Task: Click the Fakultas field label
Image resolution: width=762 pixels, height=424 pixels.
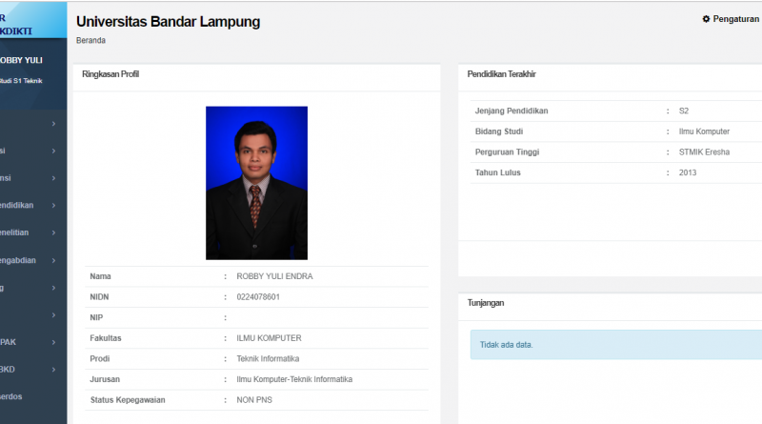Action: click(106, 338)
